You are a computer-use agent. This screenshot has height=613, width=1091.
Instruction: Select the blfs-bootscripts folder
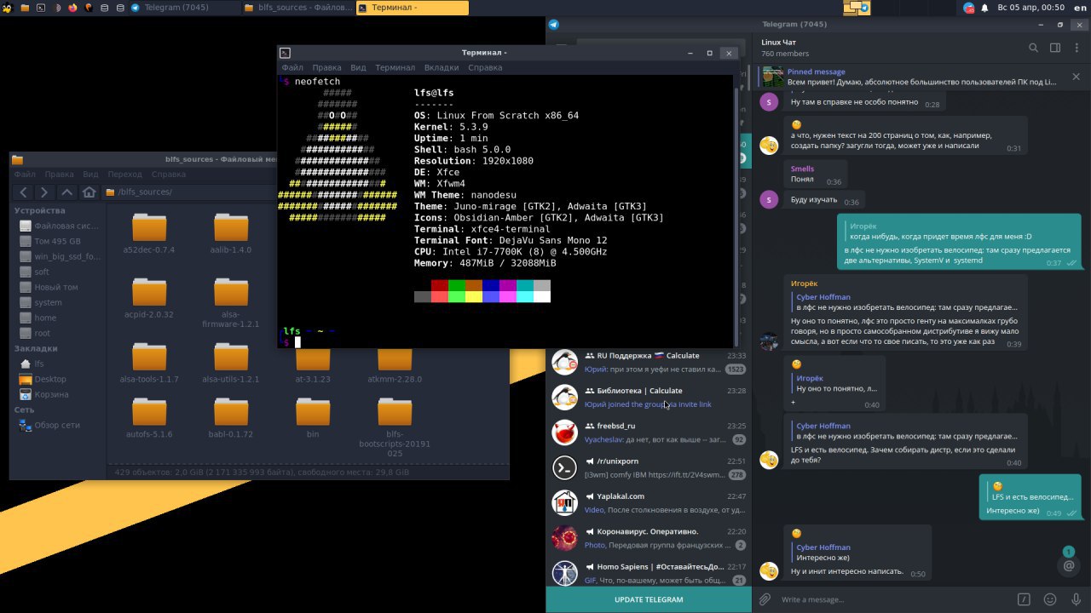[395, 427]
